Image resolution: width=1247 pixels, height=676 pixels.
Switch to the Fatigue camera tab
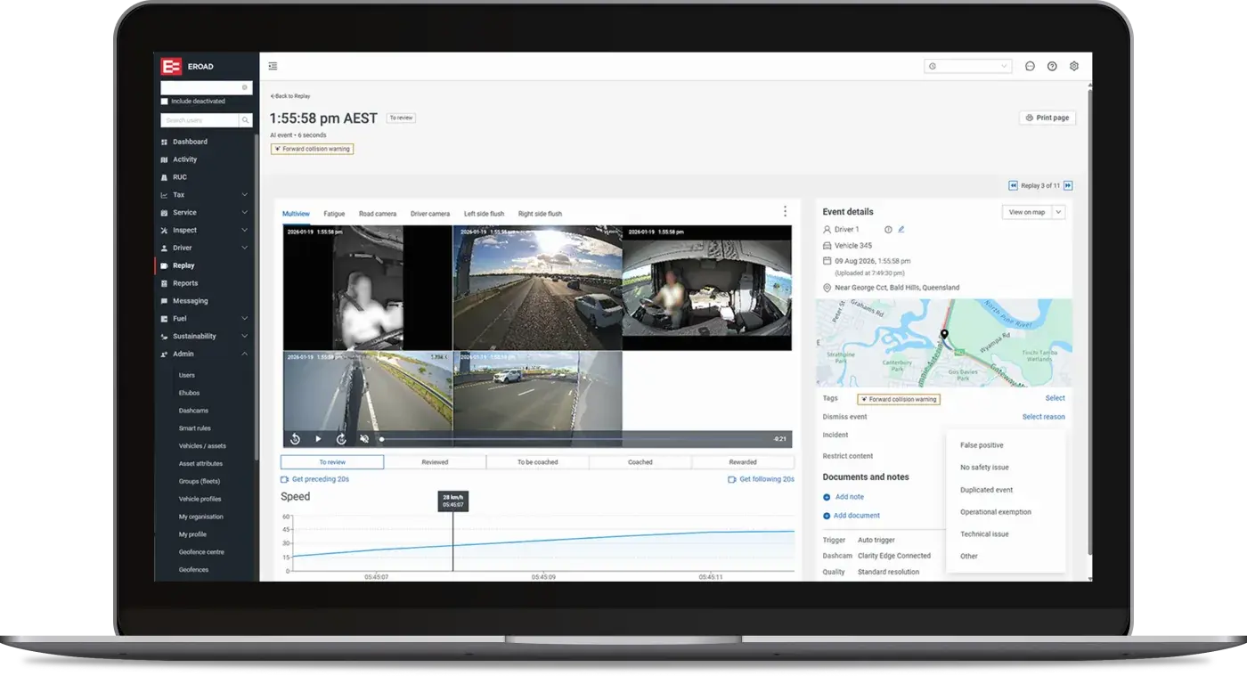[x=334, y=214]
